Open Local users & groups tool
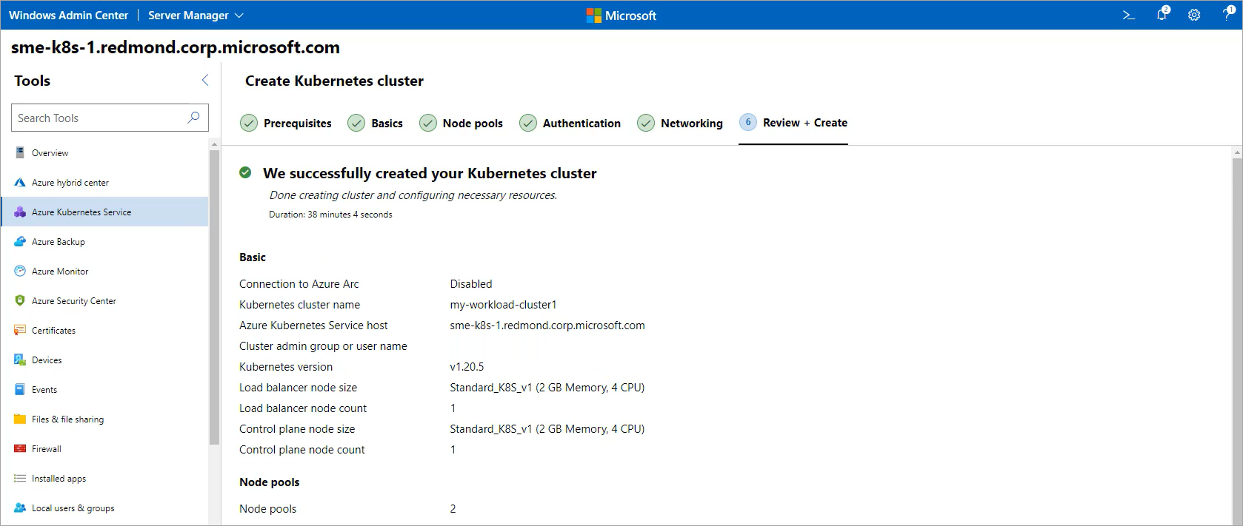Screen dimensions: 1243x526 105,508
